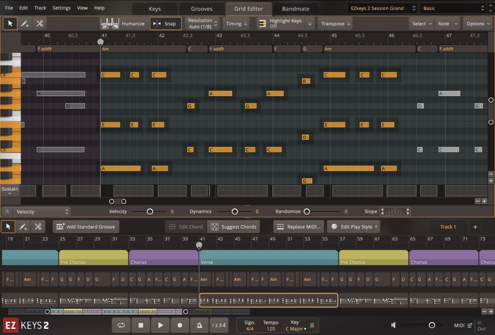Toggle the metronome click

(199, 325)
